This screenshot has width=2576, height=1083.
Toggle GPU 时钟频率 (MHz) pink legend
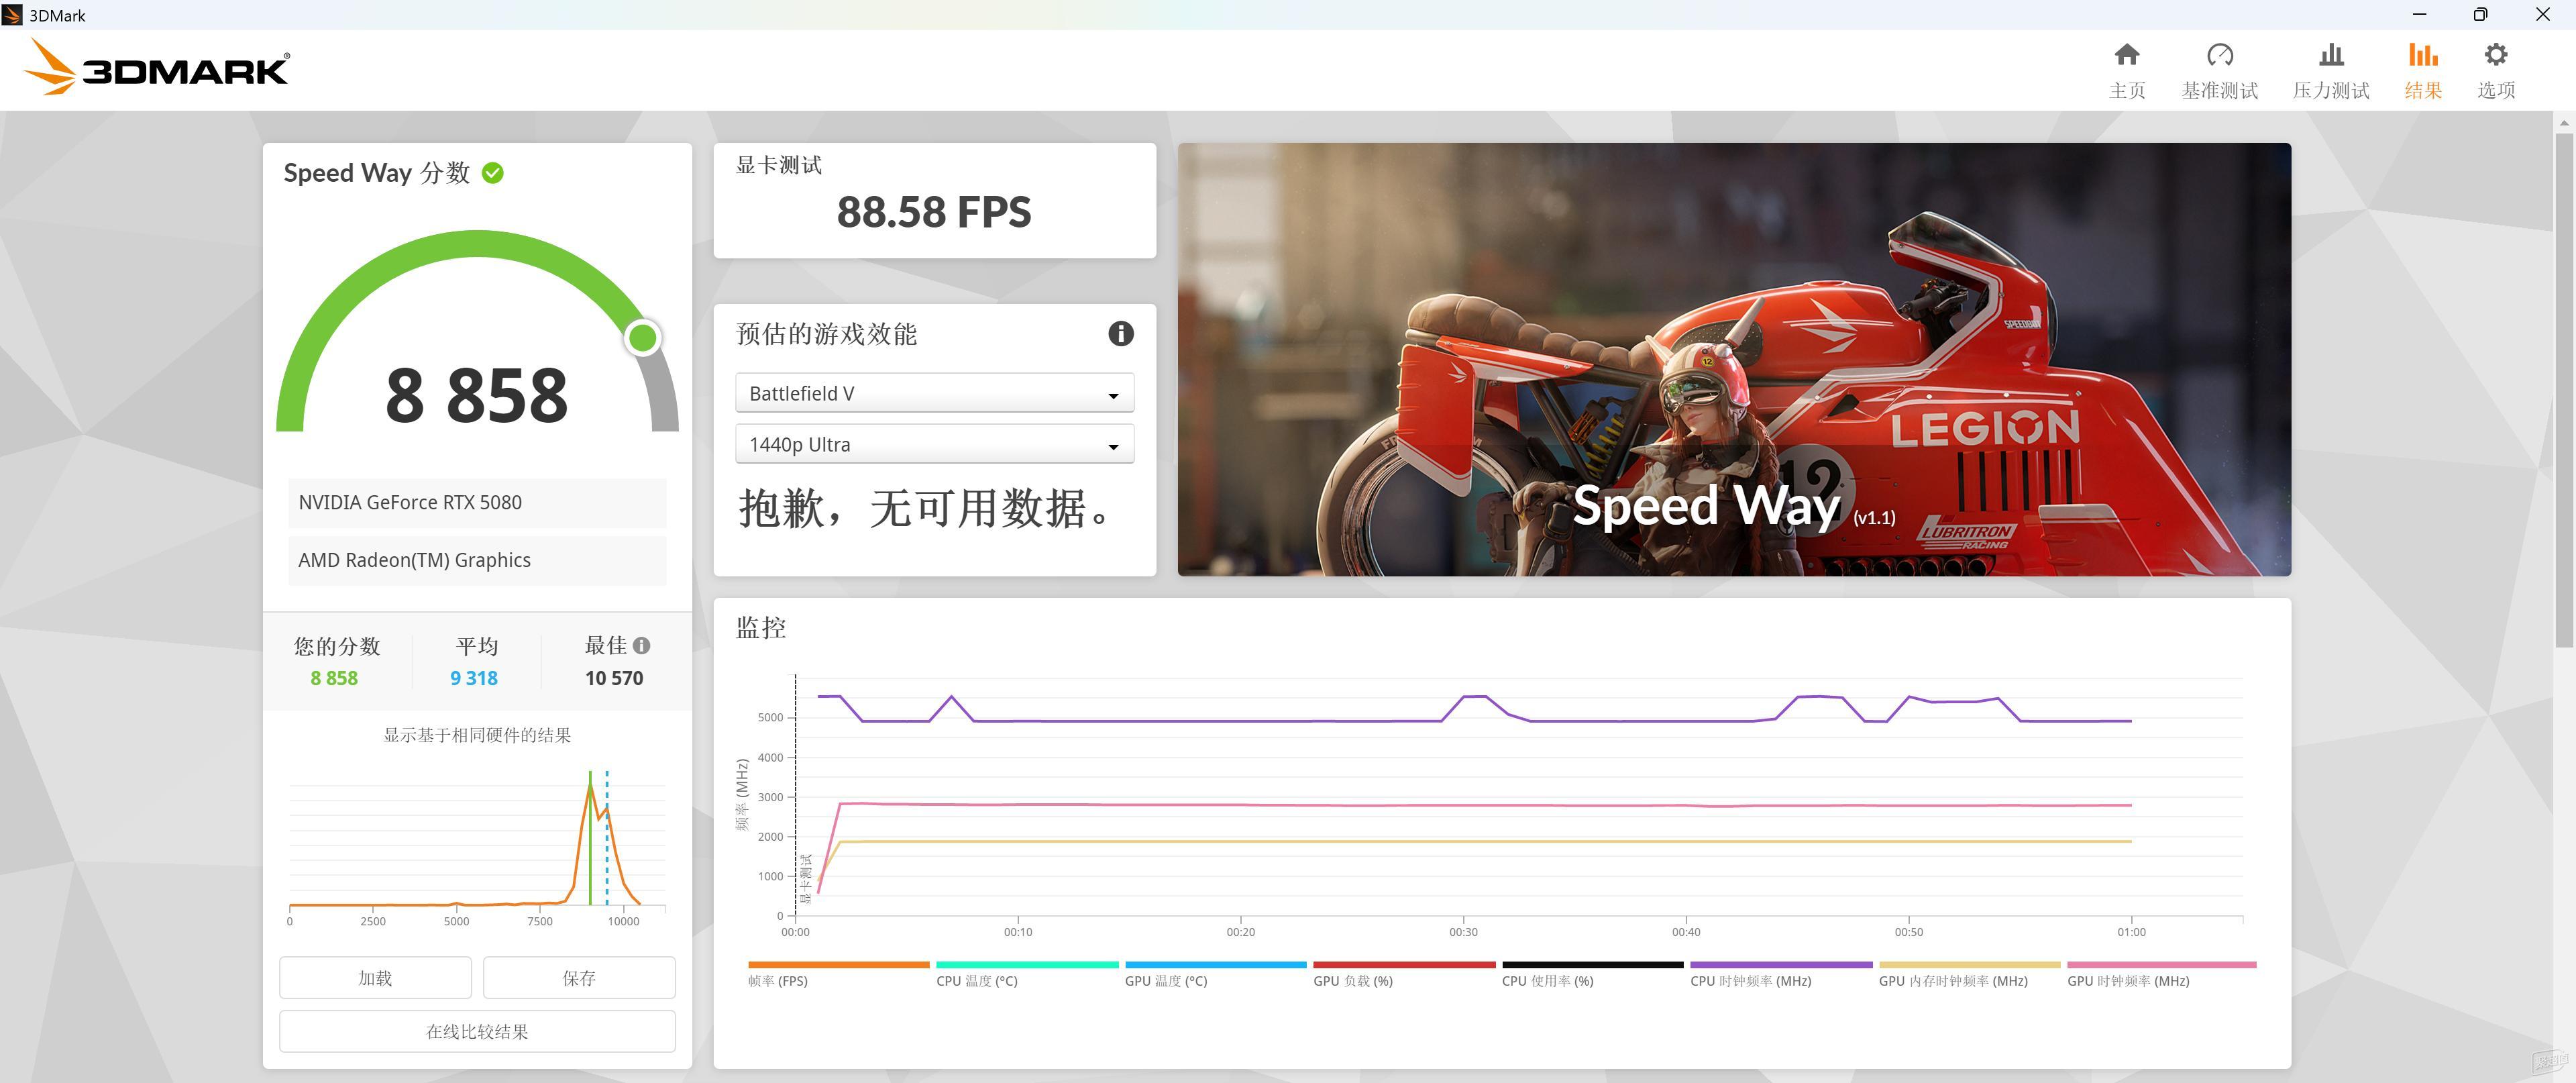2161,974
